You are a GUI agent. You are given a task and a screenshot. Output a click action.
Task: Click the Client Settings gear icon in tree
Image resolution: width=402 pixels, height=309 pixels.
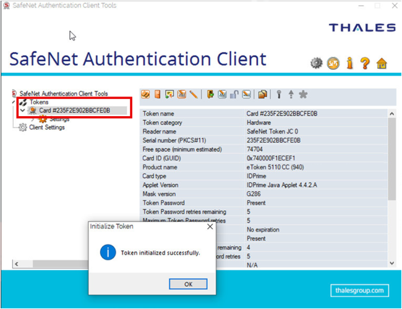coord(22,127)
